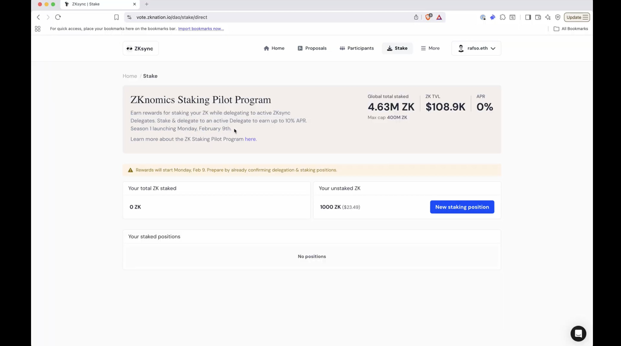The image size is (621, 346).
Task: Open the browser Update menu
Action: coord(577,17)
